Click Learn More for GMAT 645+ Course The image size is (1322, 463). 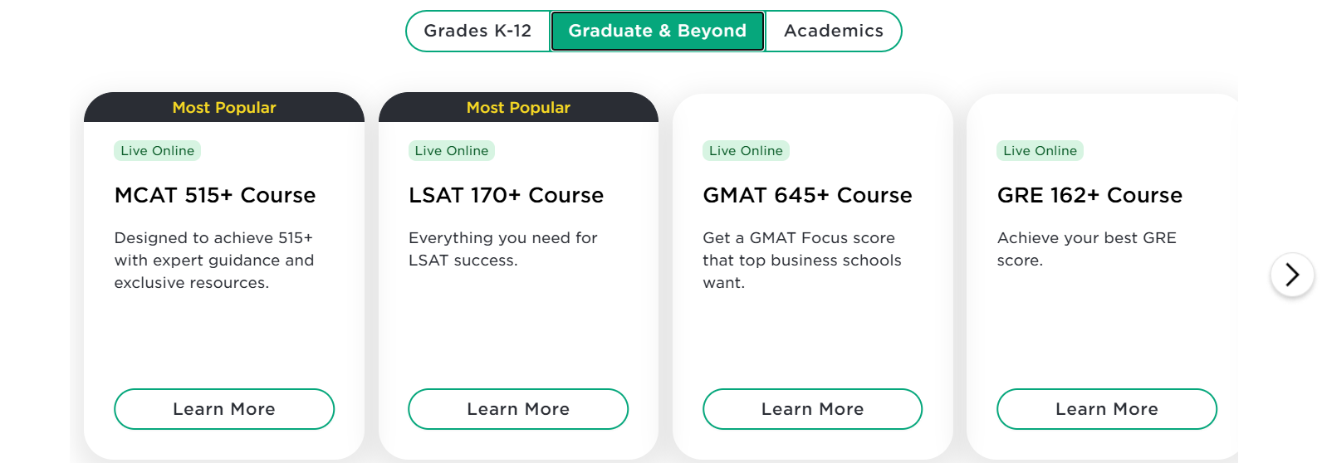812,409
